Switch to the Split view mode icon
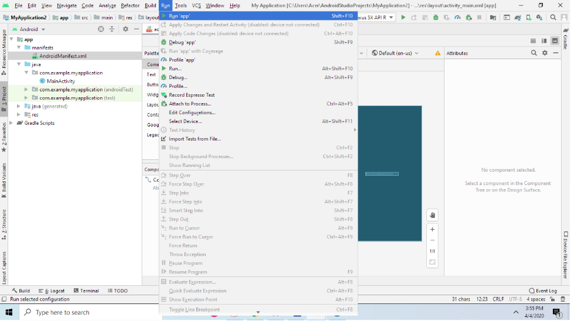Screen dimensions: 571x321 point(544,41)
